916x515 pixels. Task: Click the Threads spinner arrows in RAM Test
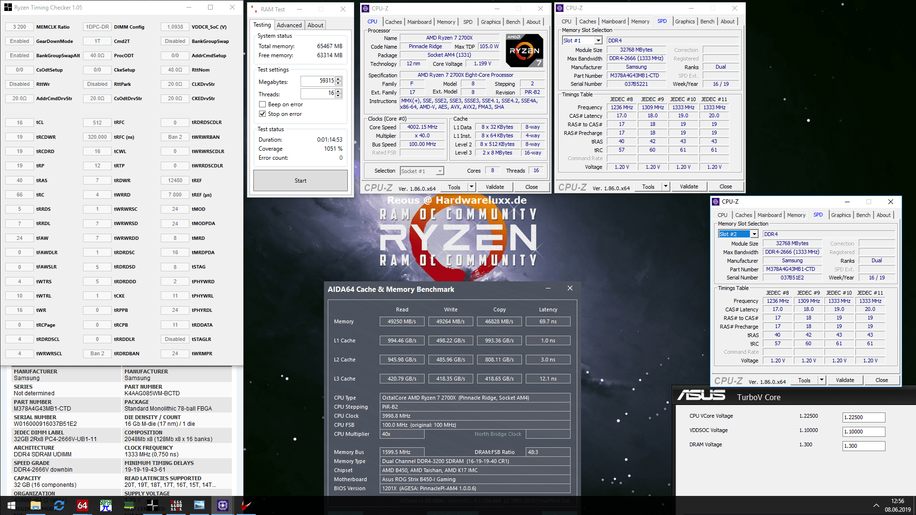click(x=338, y=93)
